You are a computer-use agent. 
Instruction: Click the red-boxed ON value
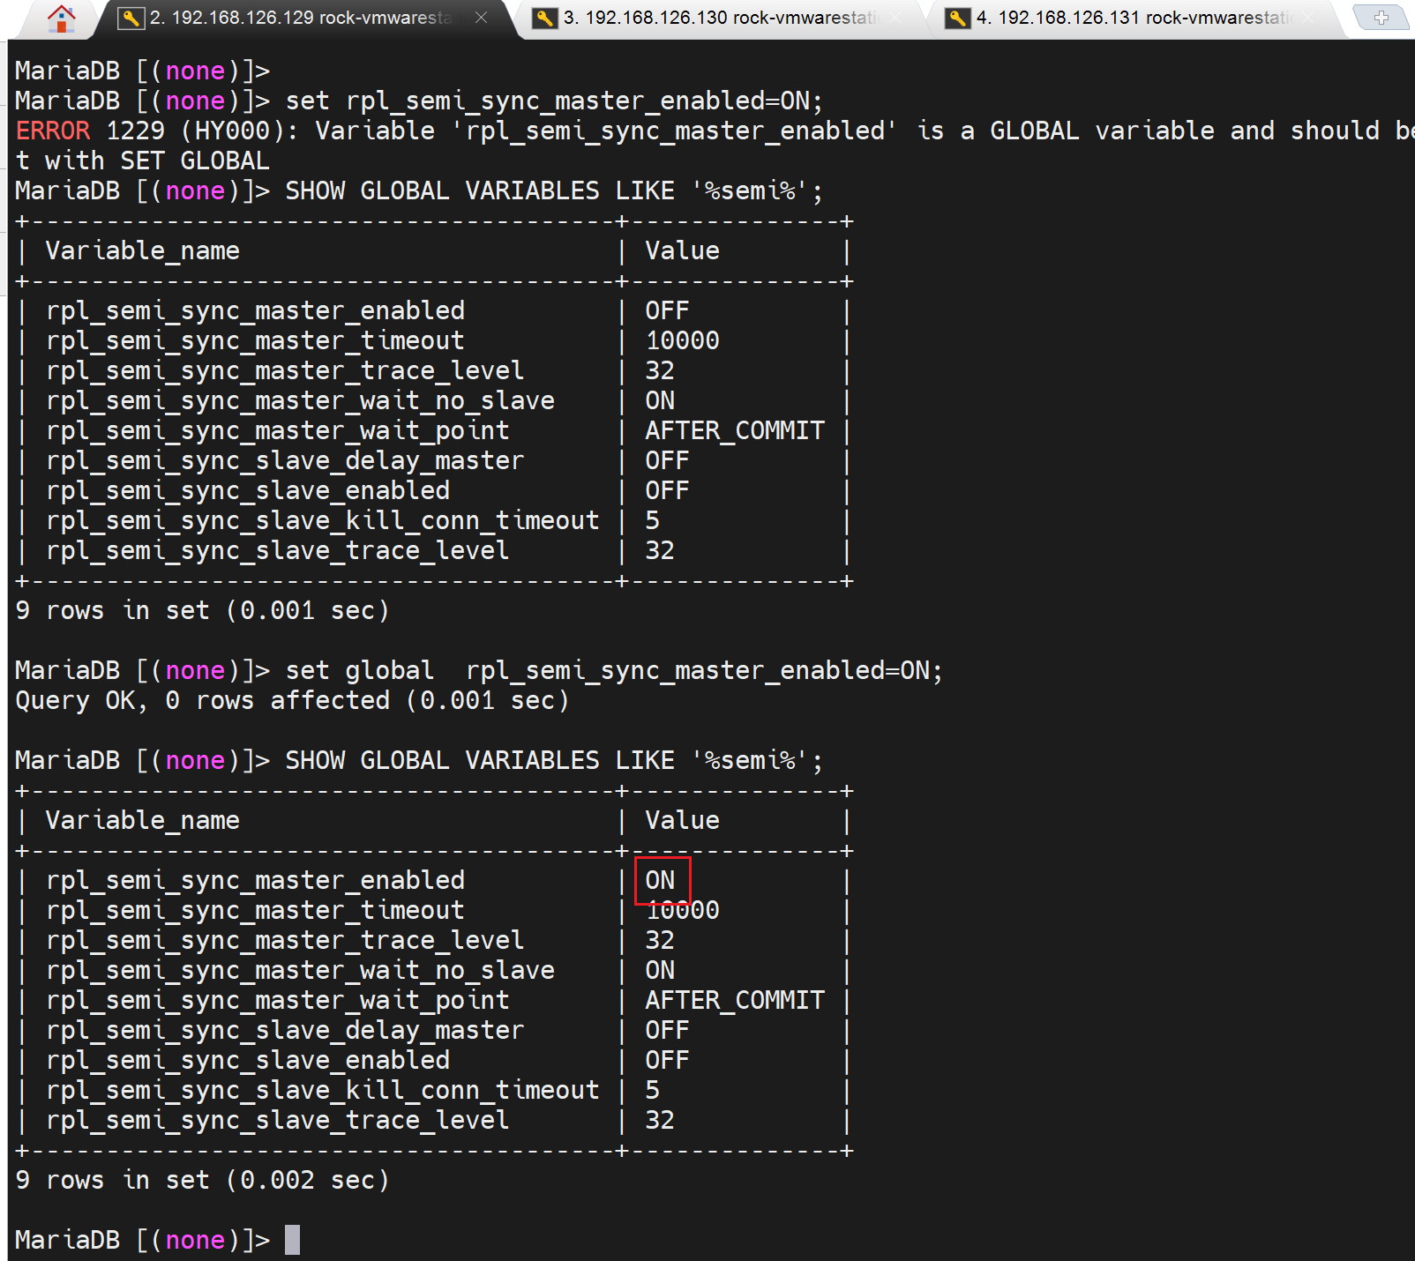[661, 880]
